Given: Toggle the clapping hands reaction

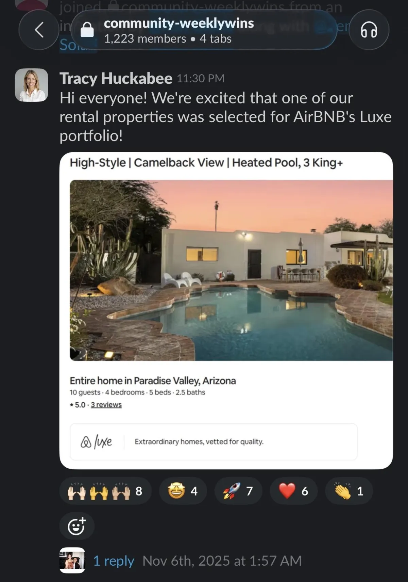Looking at the screenshot, I should (349, 491).
